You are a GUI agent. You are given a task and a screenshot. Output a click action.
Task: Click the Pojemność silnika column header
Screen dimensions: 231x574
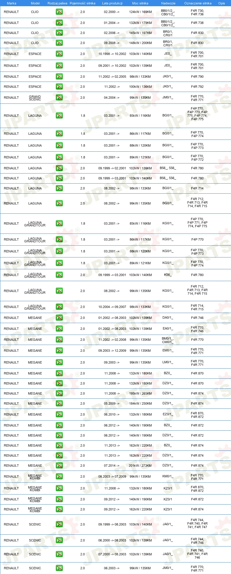[x=82, y=3]
